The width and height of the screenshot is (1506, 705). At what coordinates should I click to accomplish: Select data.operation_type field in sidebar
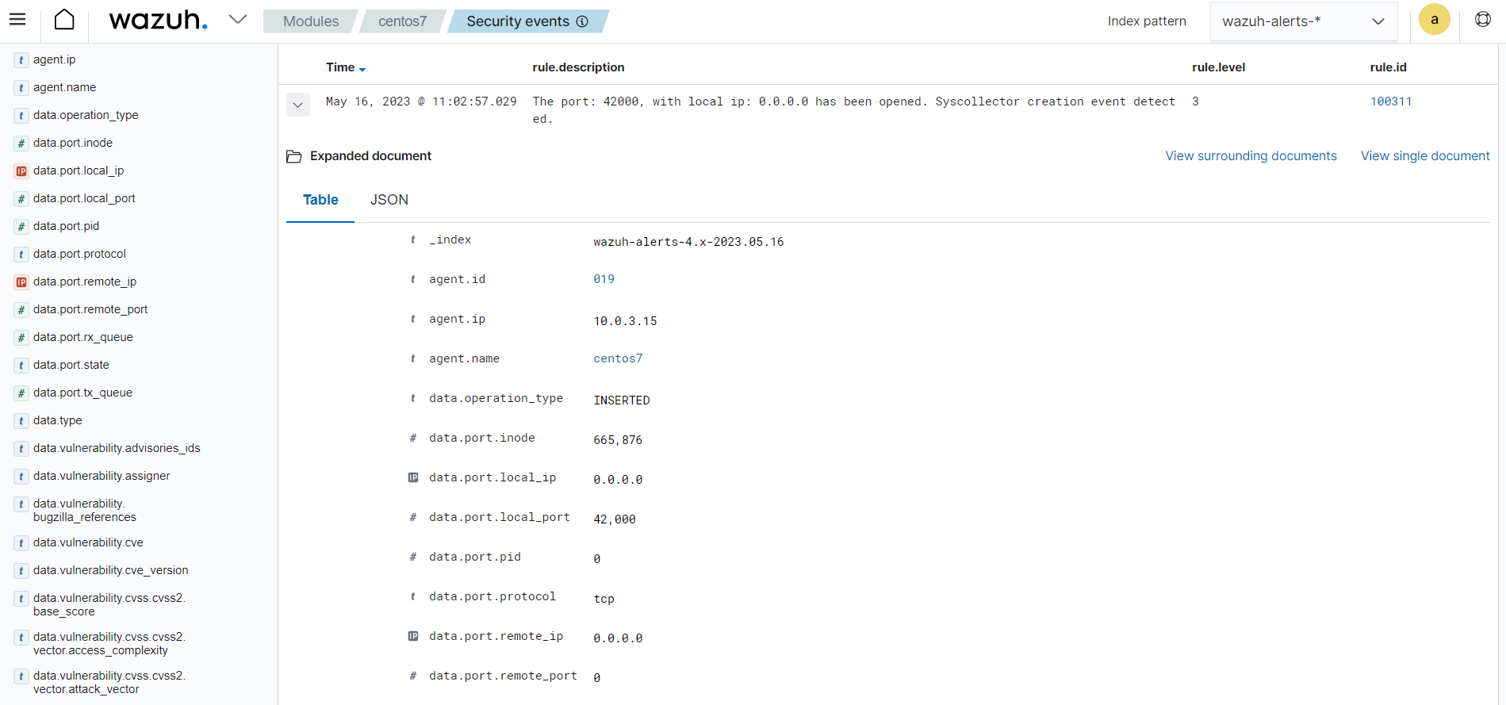[86, 115]
